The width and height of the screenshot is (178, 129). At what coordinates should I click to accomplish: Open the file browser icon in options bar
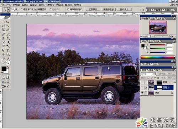click(x=142, y=10)
